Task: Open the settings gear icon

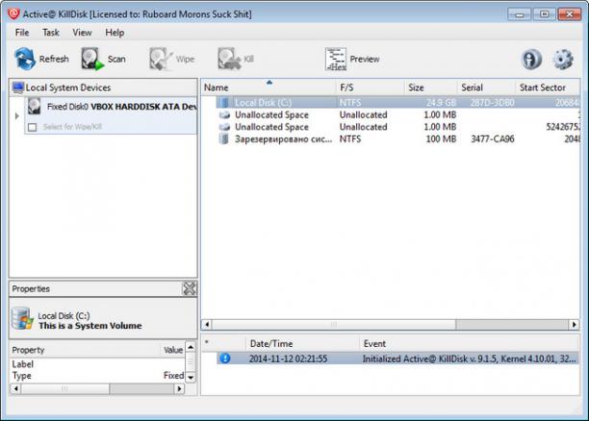Action: coord(563,60)
